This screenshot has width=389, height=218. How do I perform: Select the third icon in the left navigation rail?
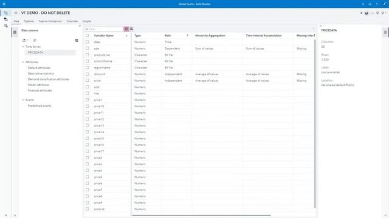tap(5, 25)
